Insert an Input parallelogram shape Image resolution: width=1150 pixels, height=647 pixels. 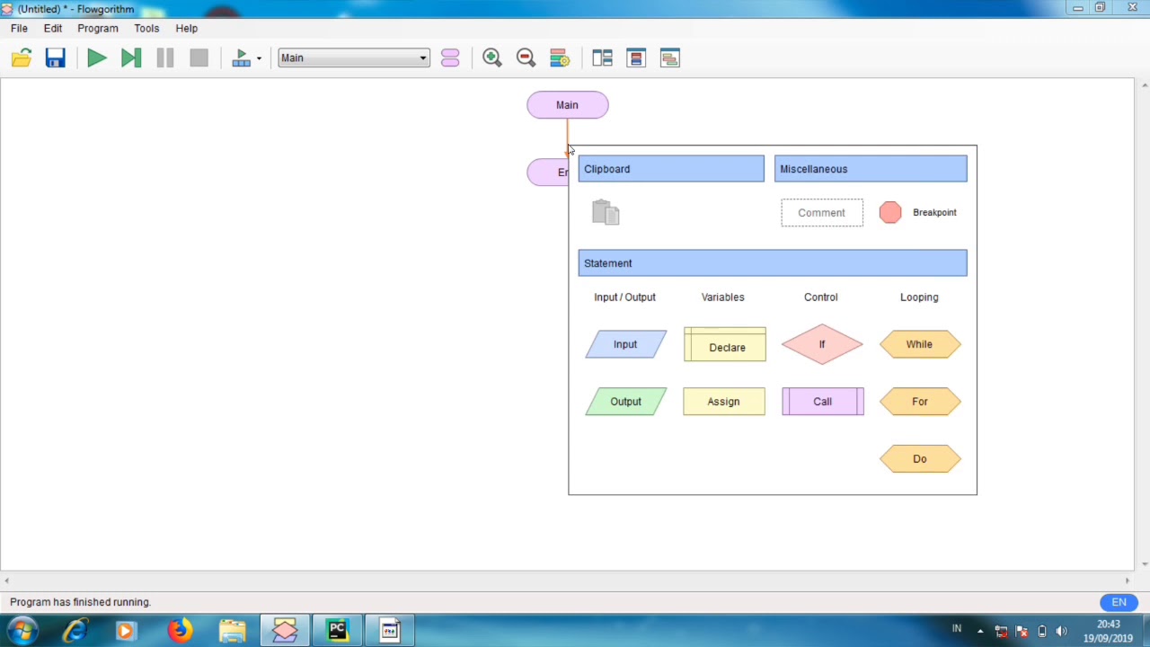625,344
